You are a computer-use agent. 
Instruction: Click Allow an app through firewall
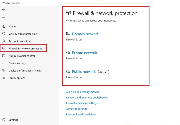click(x=83, y=92)
